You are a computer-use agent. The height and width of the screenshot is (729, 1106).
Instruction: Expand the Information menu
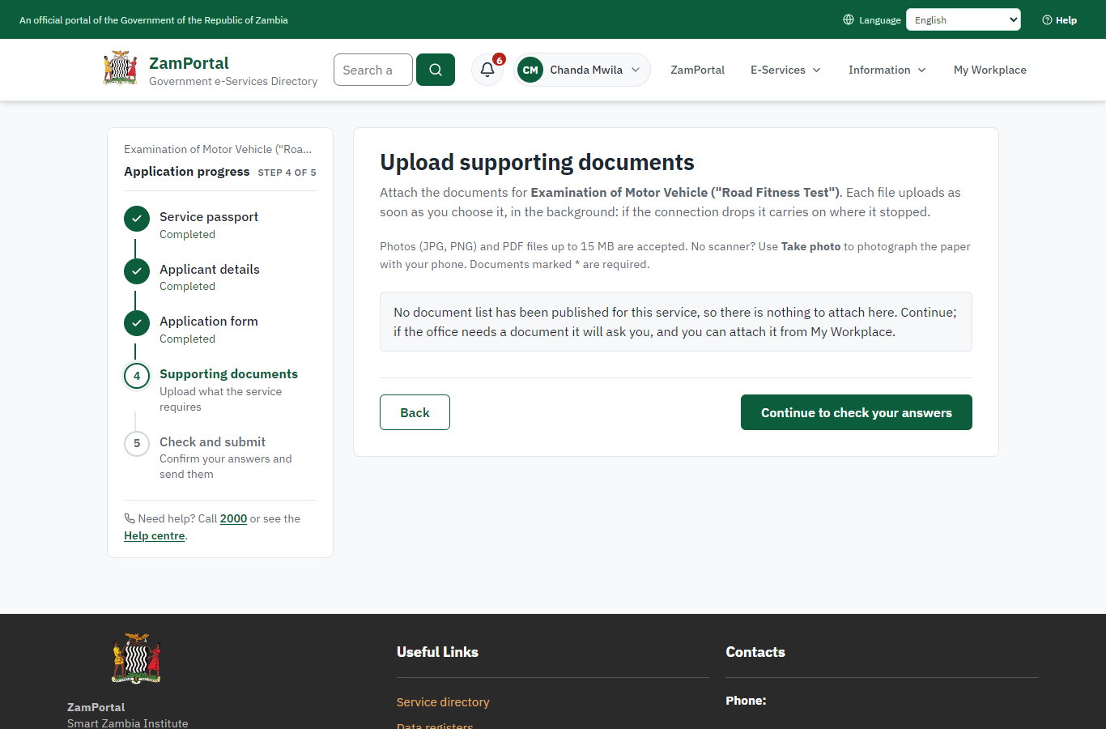point(887,70)
